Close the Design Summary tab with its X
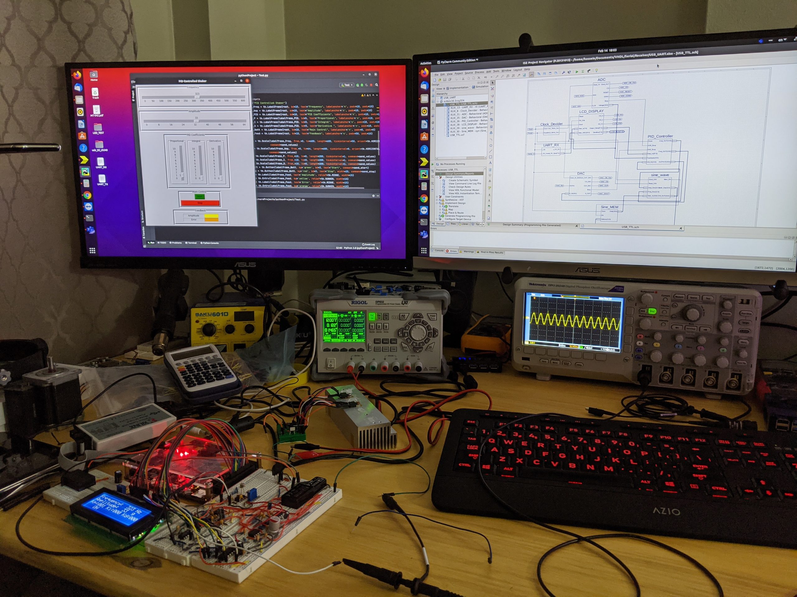Viewport: 797px width, 597px height. 577,226
